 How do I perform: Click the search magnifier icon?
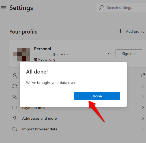tap(101, 8)
